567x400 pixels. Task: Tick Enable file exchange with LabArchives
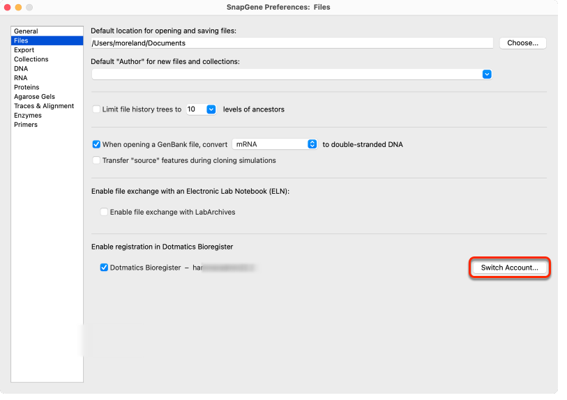coord(104,212)
